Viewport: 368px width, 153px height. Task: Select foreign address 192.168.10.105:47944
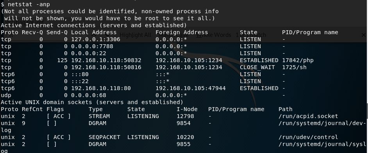(191, 88)
